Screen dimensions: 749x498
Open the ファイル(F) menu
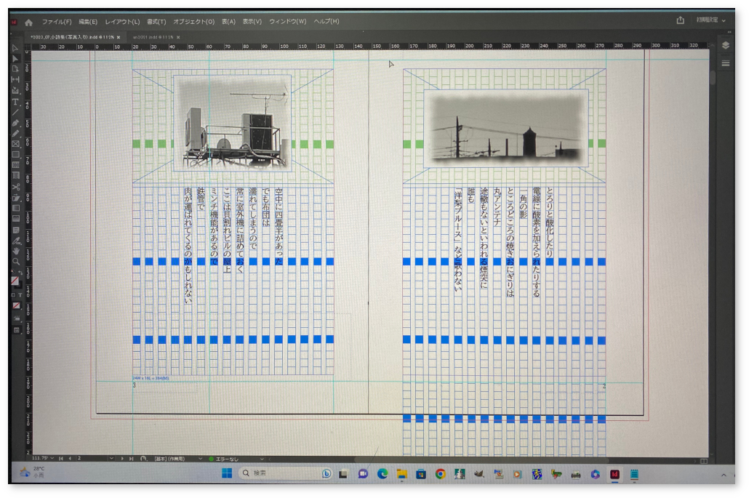tap(56, 22)
